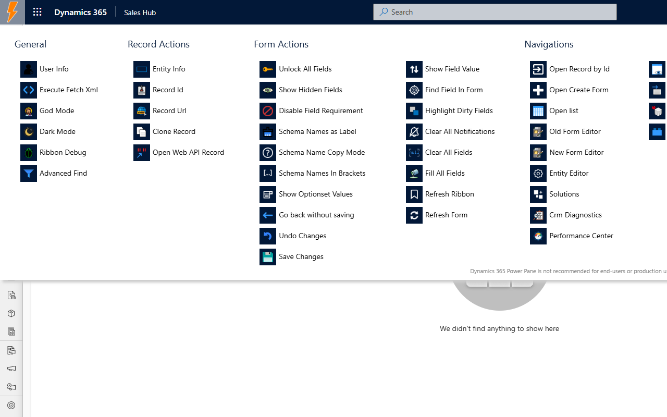Open Create Form
Screen dimensions: 667x417
pyautogui.click(x=579, y=90)
